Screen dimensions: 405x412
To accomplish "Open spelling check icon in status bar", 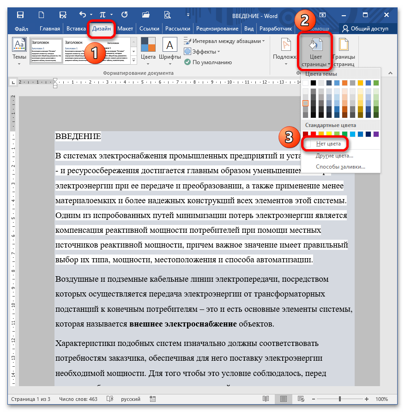I will click(110, 399).
